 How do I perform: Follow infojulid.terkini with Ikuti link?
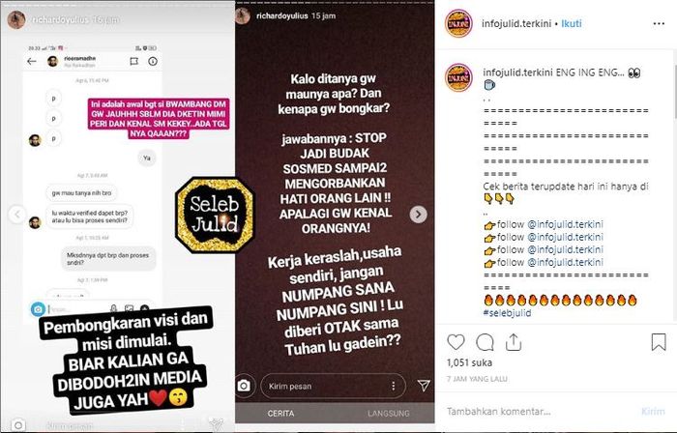pyautogui.click(x=572, y=24)
